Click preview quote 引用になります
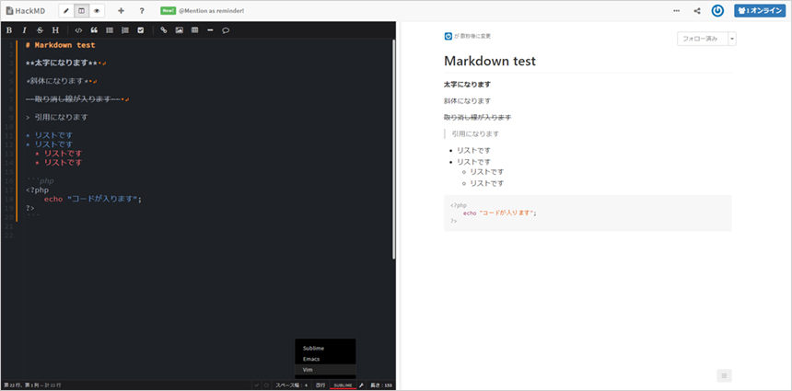 [x=475, y=133]
